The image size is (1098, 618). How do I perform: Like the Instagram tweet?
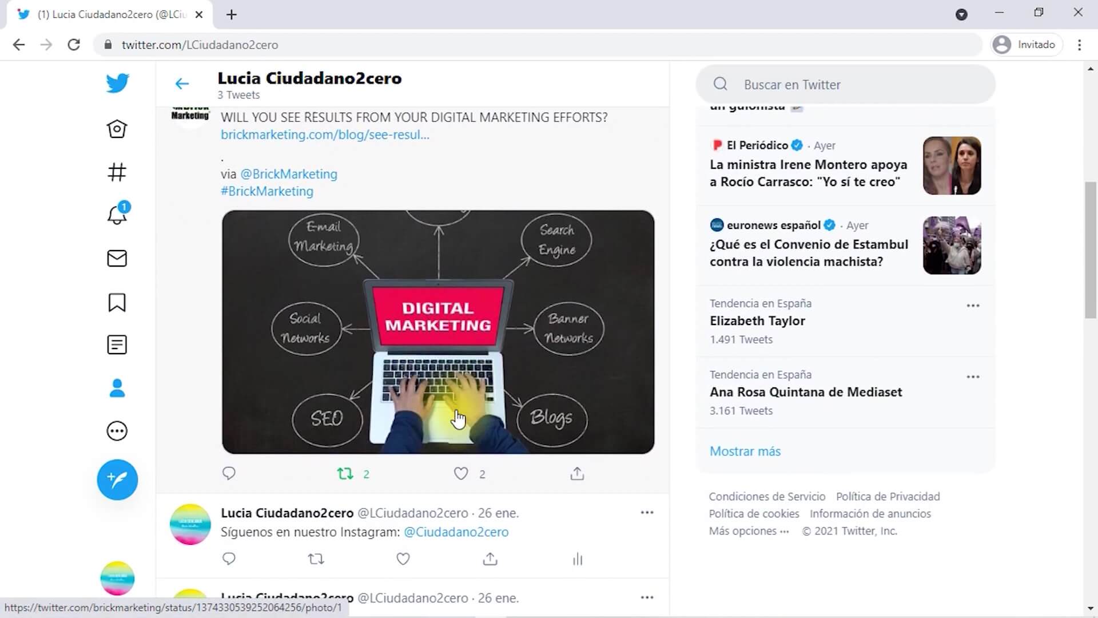point(403,558)
